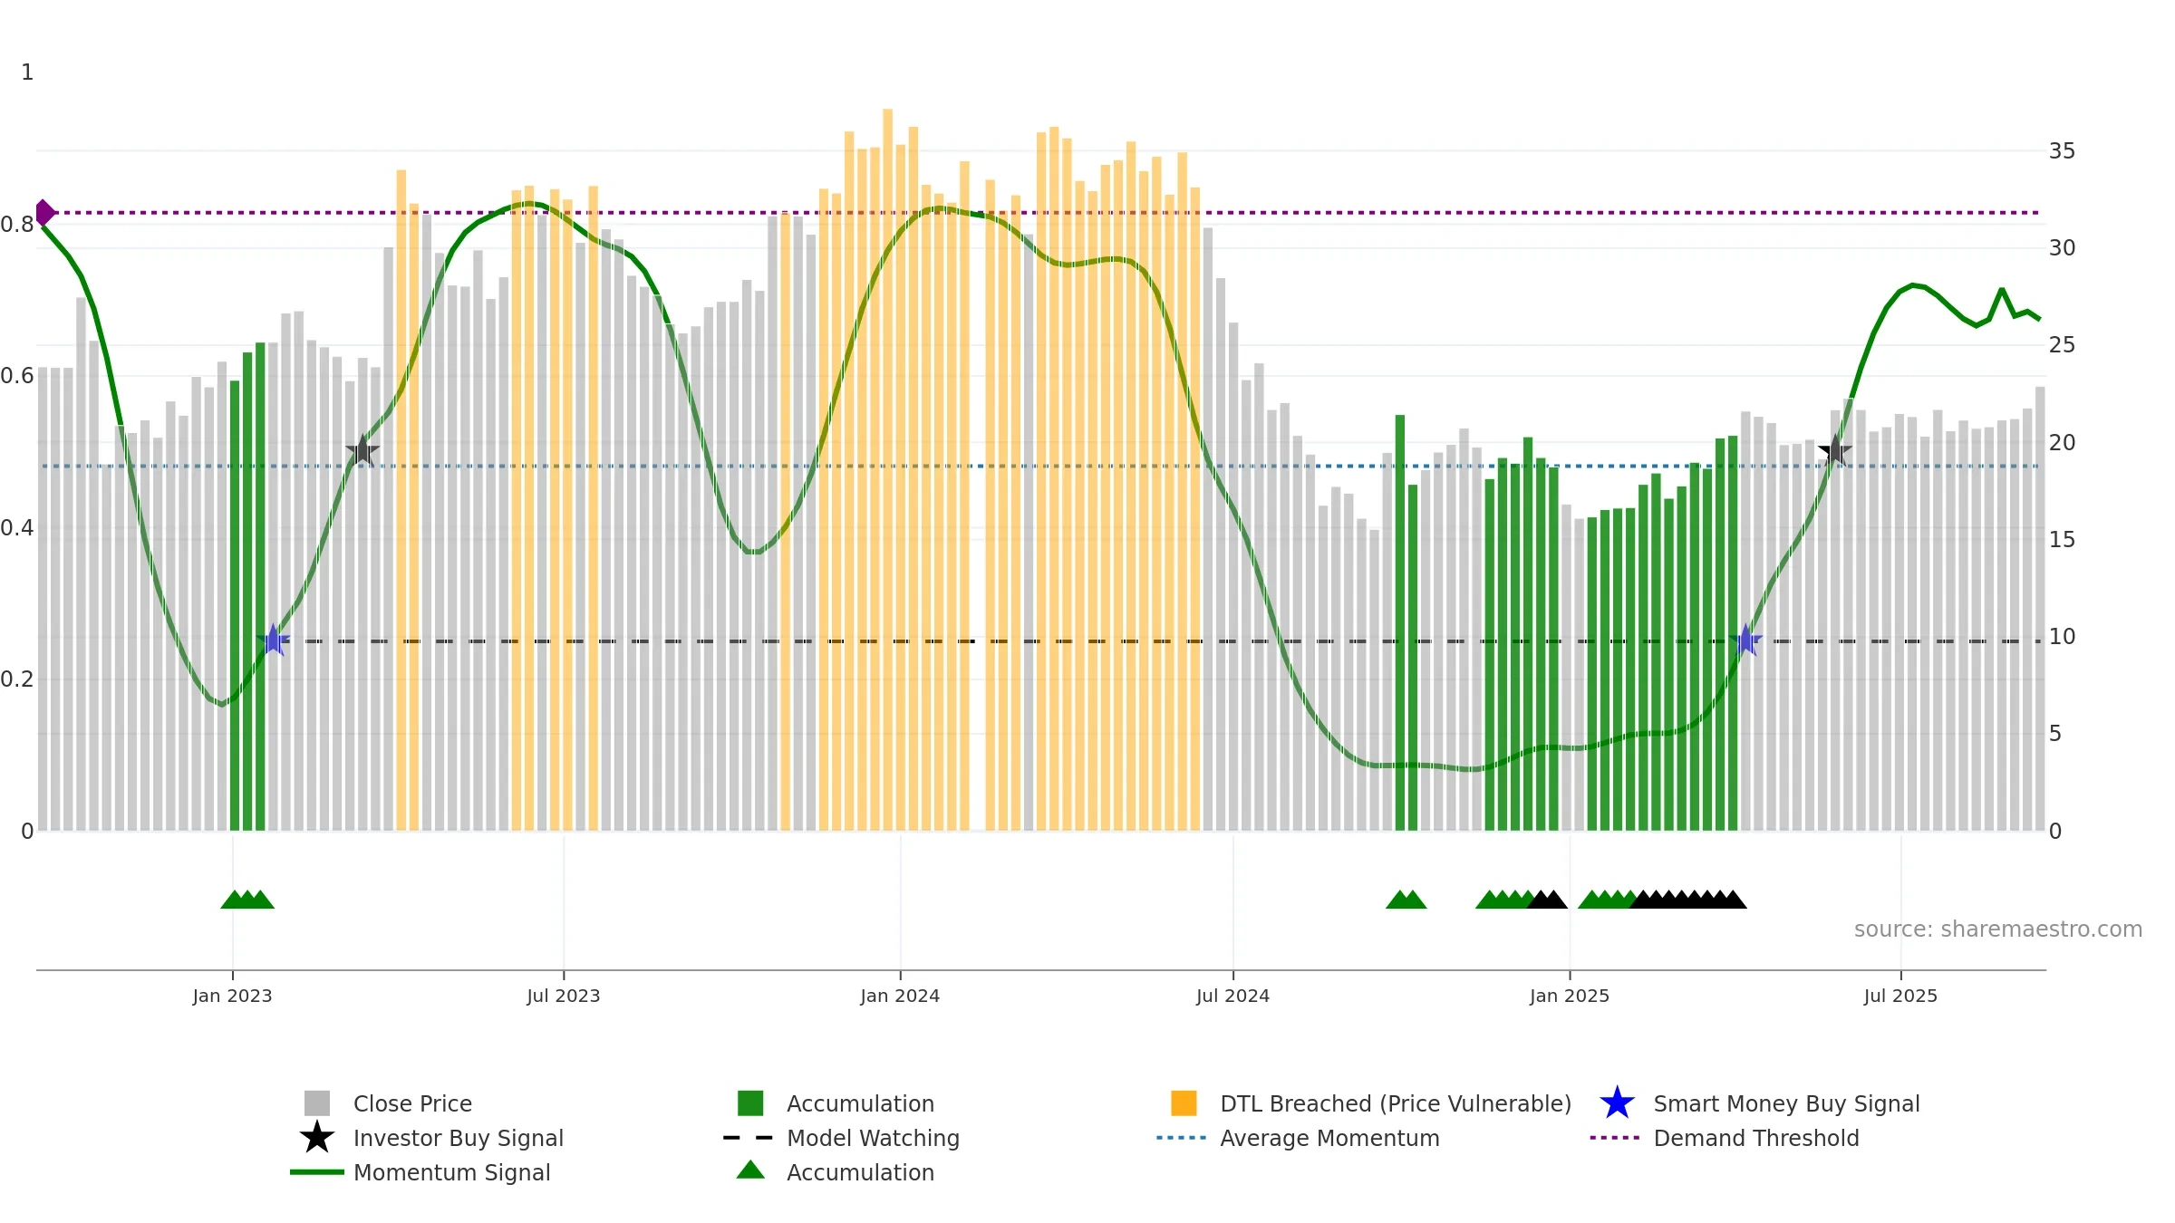Screen dimensions: 2175x1223
Task: Click the left axis value 0.6
Action: point(17,375)
